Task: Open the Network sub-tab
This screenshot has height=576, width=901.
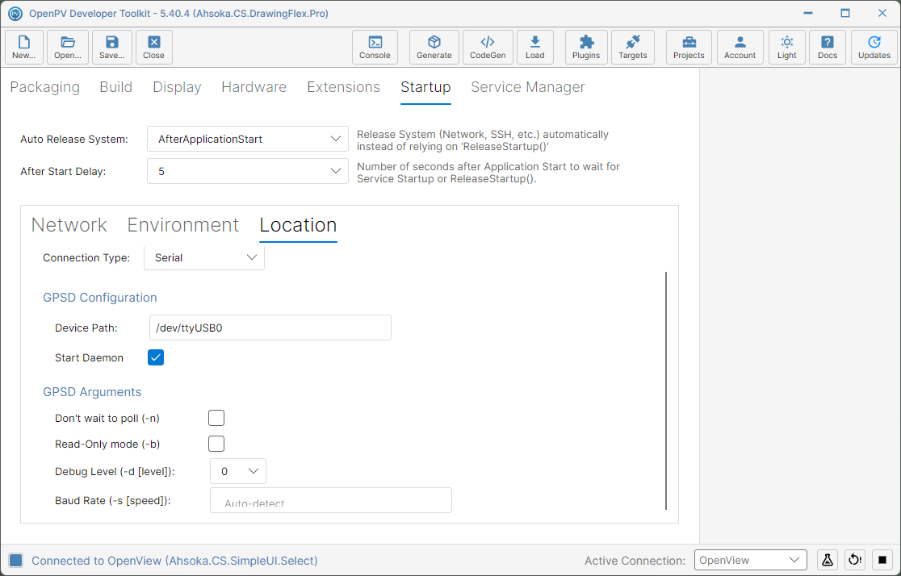Action: click(69, 225)
